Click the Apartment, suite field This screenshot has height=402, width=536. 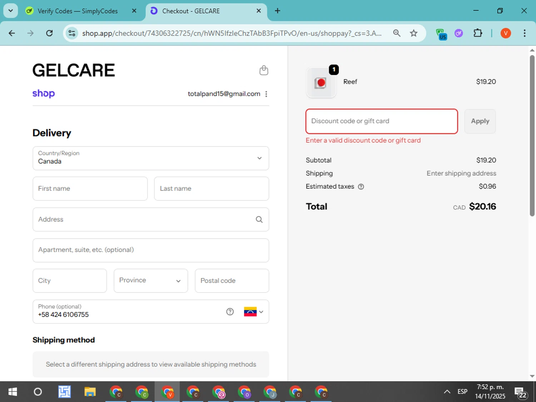151,250
